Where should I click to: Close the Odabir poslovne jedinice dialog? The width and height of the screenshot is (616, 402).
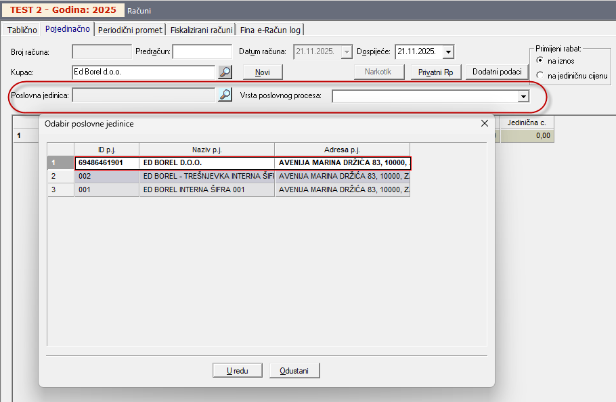point(484,123)
